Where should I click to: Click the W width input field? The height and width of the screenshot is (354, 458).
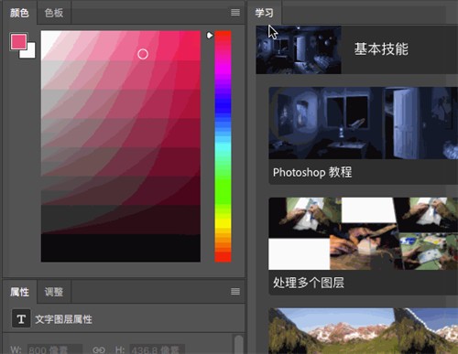[55, 349]
